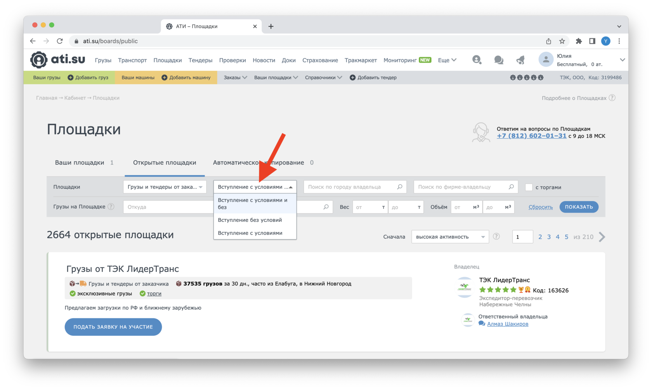Viewport: 652px width, 390px height.
Task: Open Тендеры in the top navigation
Action: click(x=200, y=60)
